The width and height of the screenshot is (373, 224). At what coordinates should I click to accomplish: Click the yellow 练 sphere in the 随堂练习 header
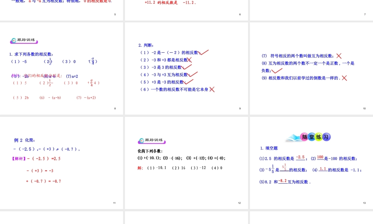[x=319, y=137]
